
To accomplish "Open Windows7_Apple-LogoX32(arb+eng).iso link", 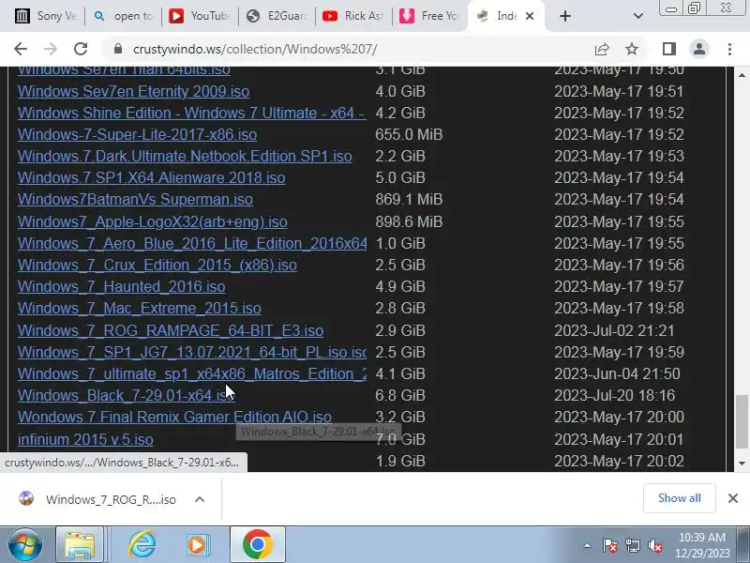I will point(153,221).
